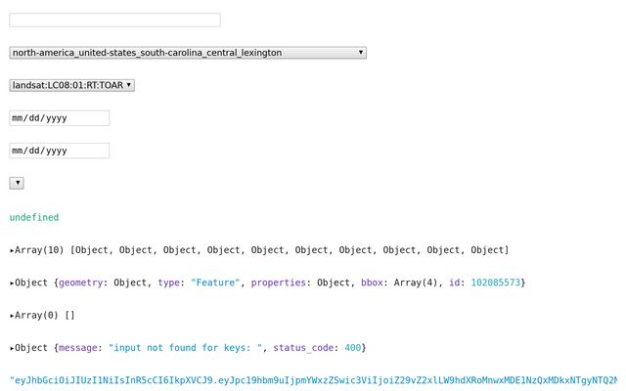Open the small empty dropdown below dates

(x=17, y=183)
